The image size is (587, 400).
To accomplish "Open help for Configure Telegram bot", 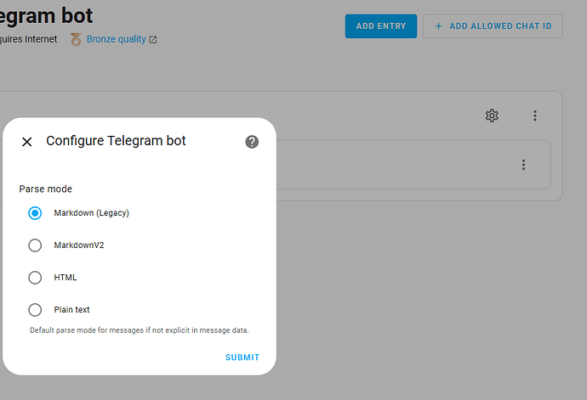I will pyautogui.click(x=252, y=142).
